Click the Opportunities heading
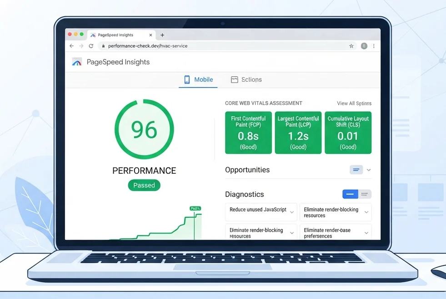Screen dimensions: 446x299 [247, 170]
